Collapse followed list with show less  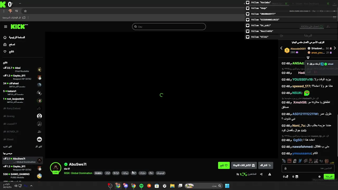coord(39,146)
